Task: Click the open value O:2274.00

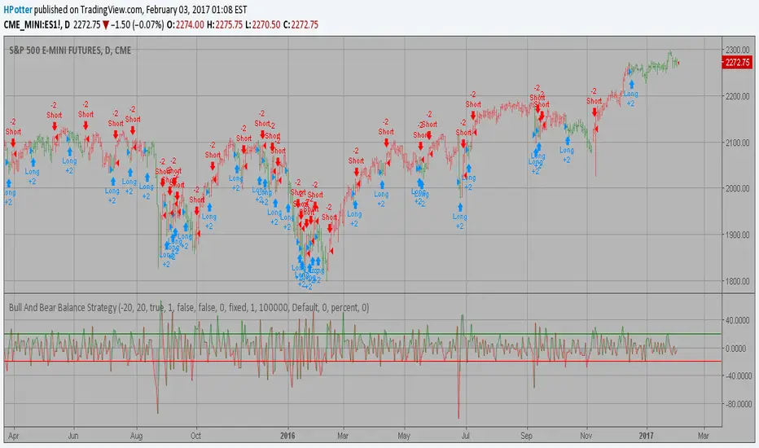Action: coord(186,24)
